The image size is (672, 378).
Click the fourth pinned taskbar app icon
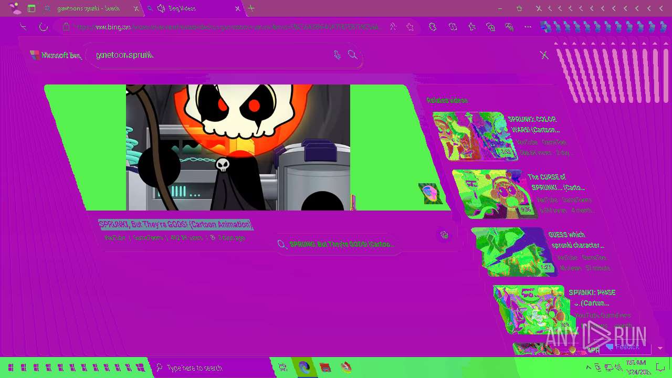click(x=346, y=367)
